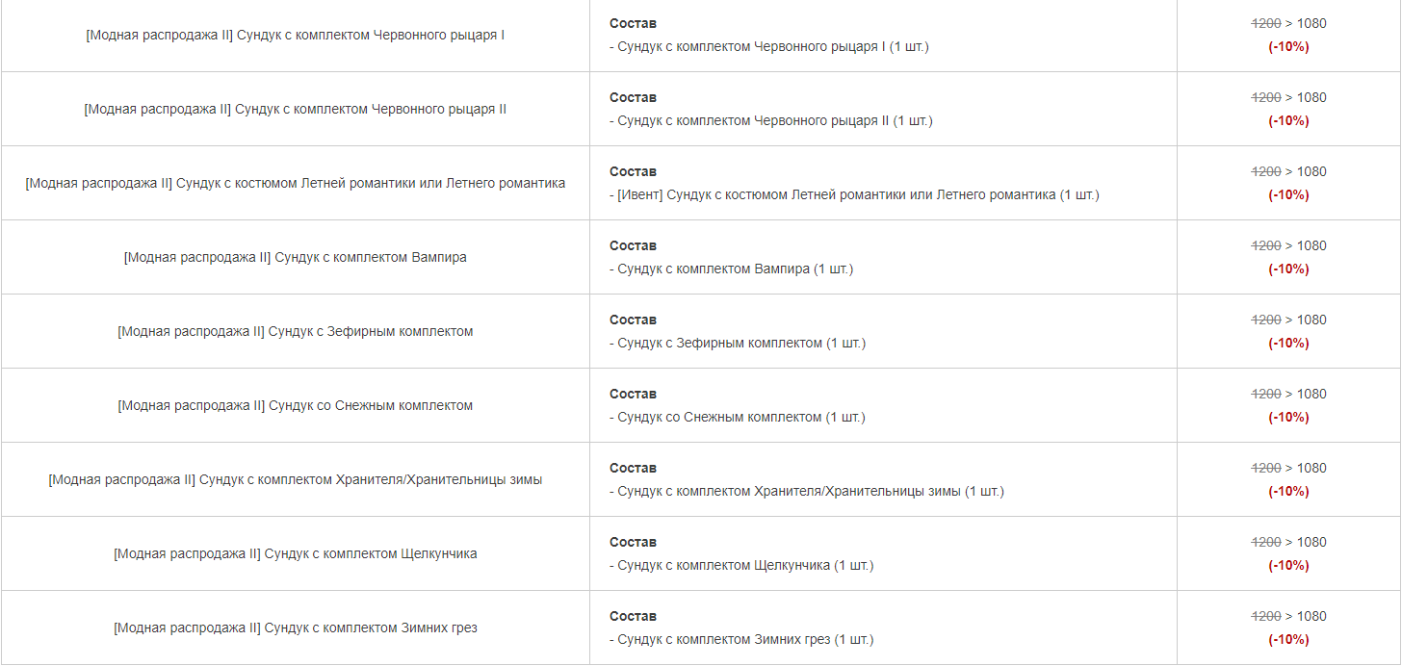Viewport: 1402px width, 666px height.
Task: Click the 1200 > 1080 price for Червонного рыцаря I
Action: click(x=1288, y=23)
